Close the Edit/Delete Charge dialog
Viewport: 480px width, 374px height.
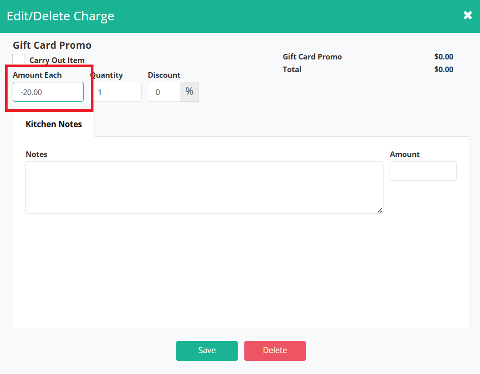pos(467,15)
